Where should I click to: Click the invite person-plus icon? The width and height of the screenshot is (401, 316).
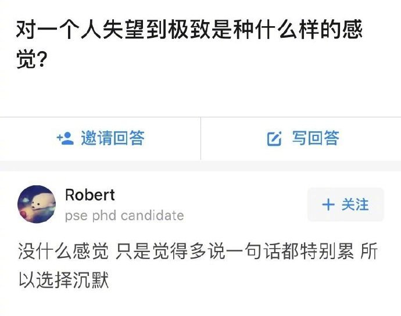pos(65,138)
